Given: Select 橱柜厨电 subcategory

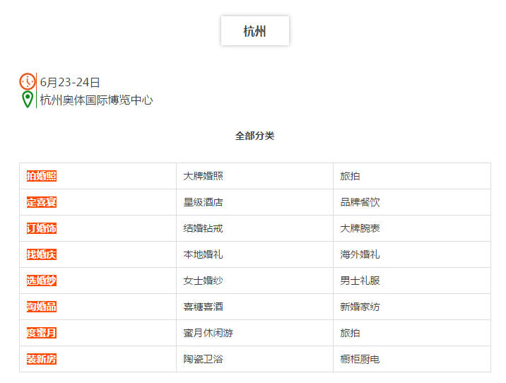Looking at the screenshot, I should (360, 359).
